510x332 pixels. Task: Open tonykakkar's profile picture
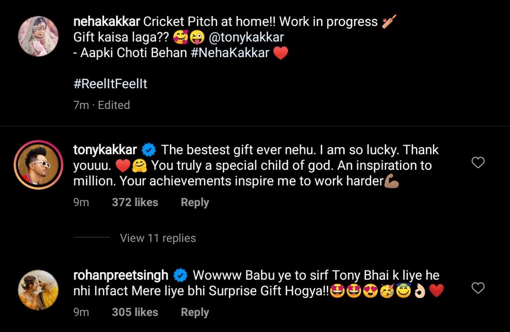pyautogui.click(x=38, y=164)
